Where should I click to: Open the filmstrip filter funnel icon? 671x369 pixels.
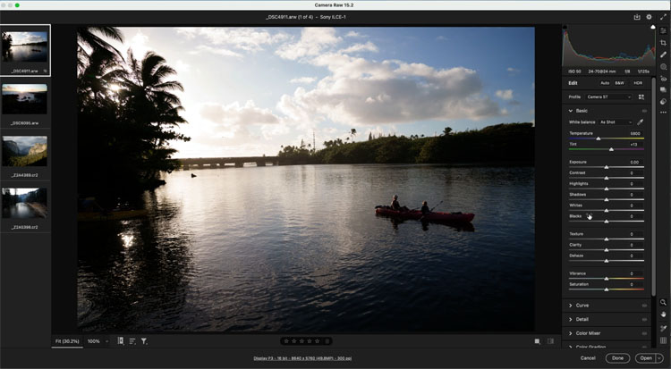pyautogui.click(x=144, y=341)
